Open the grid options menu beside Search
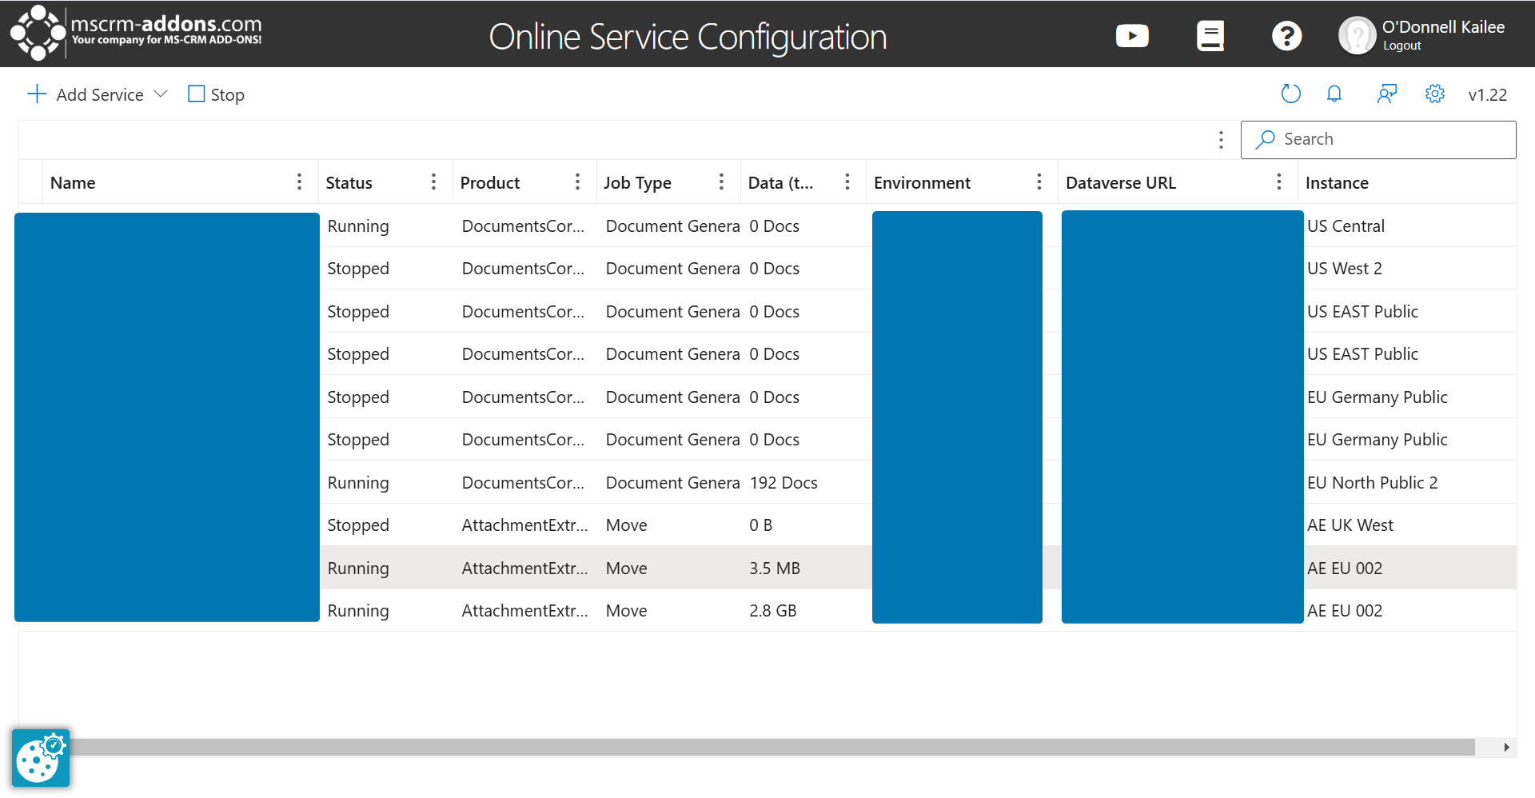This screenshot has width=1535, height=798. [x=1221, y=140]
